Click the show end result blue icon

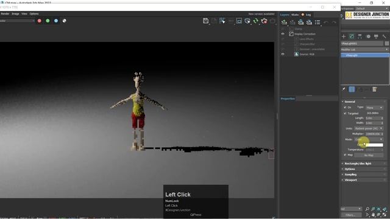[x=352, y=89]
